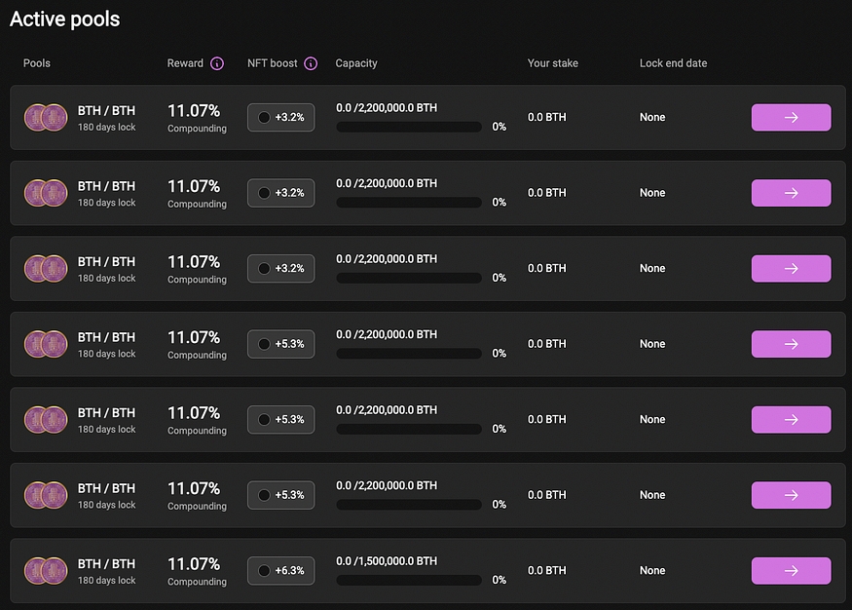Screen dimensions: 852x610
Task: Click the capacity progress bar in the last row
Action: 409,580
